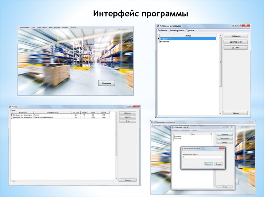The height and width of the screenshot is (197, 264).
Task: Select the highlighted "В процессе" row in large status list
Action: (188, 39)
